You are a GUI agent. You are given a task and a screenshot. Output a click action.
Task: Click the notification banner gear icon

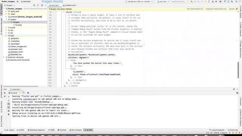coord(237,9)
